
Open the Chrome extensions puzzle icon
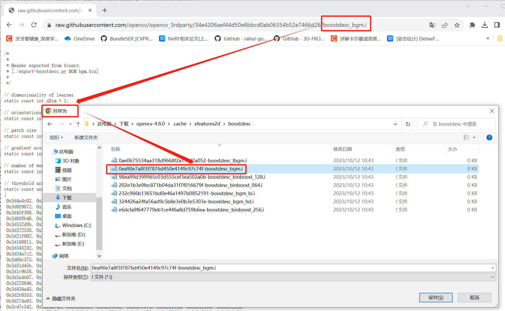(x=472, y=25)
